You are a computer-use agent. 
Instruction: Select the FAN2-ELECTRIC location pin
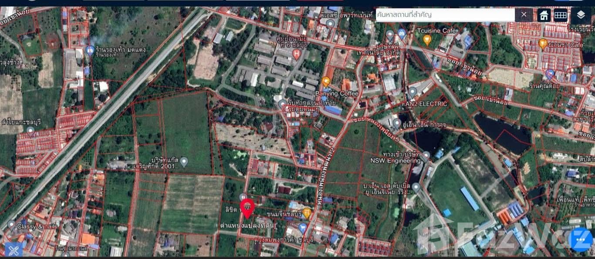pos(412,92)
